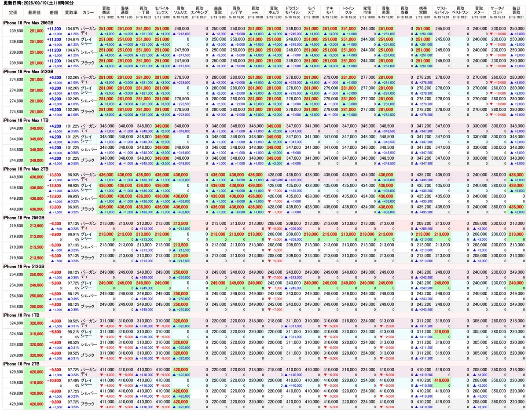This screenshot has height=414, width=528.
Task: Click the 差額 column header
Action: (x=53, y=12)
